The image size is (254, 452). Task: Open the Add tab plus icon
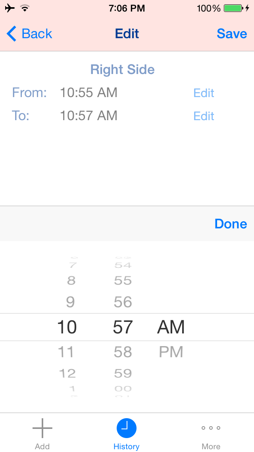(42, 428)
